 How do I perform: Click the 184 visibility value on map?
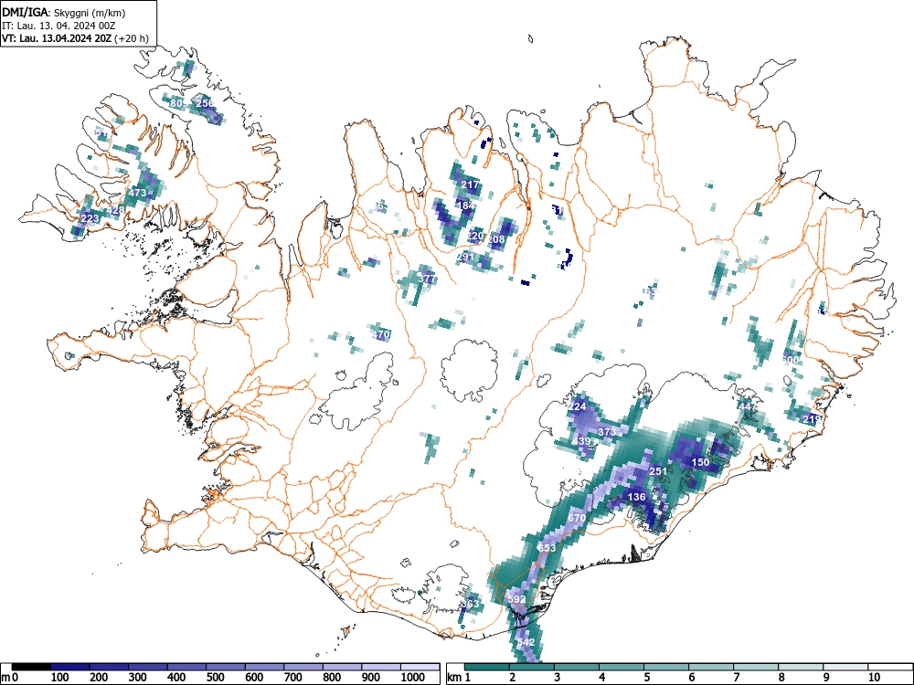[466, 205]
